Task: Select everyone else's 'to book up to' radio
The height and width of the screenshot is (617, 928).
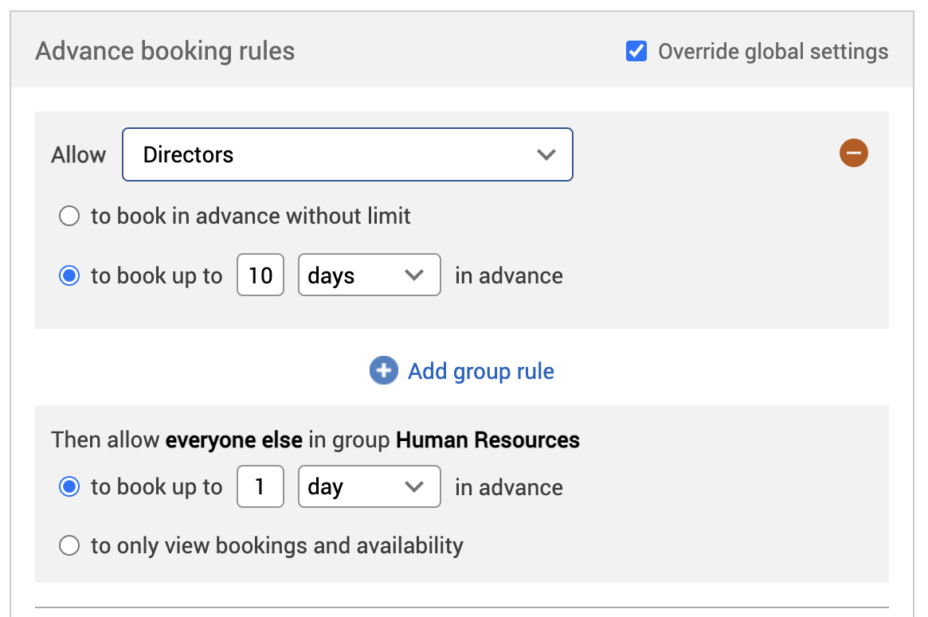Action: coord(70,487)
